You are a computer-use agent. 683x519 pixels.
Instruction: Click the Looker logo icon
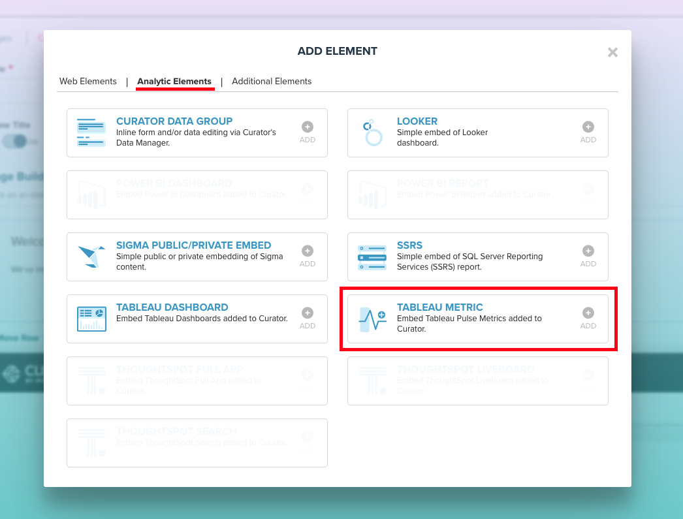372,133
